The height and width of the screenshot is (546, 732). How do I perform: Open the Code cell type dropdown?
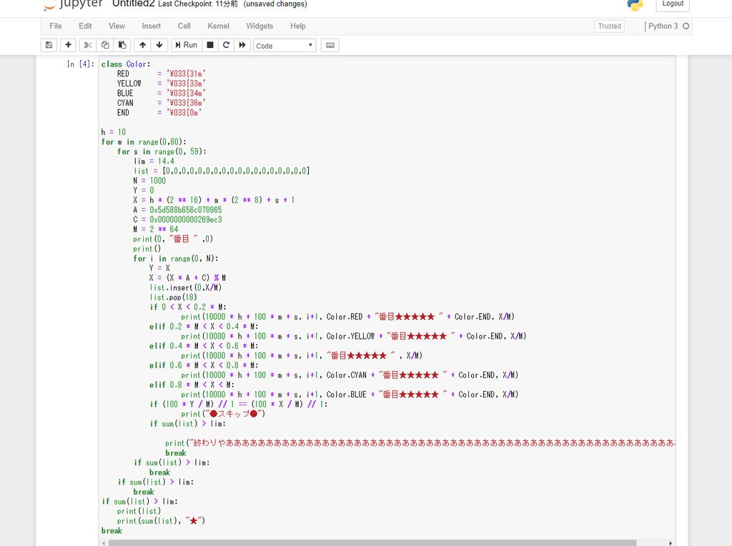[x=285, y=46]
